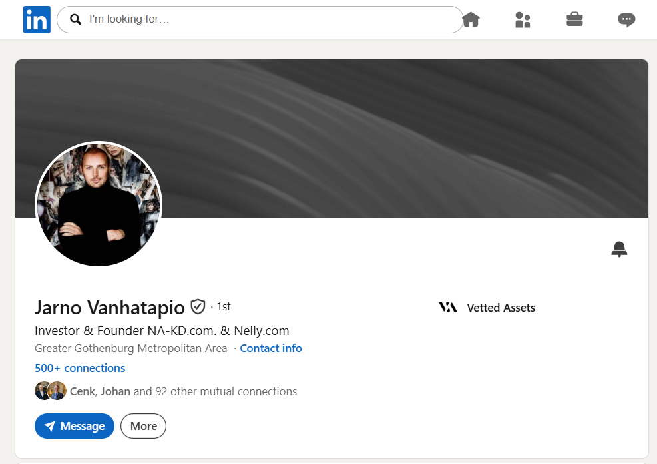Open the 92 other mutual connections link
Viewport: 657px width, 464px height.
[x=183, y=391]
